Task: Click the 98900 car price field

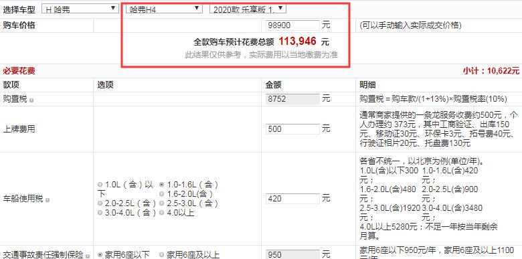Action: (x=292, y=25)
